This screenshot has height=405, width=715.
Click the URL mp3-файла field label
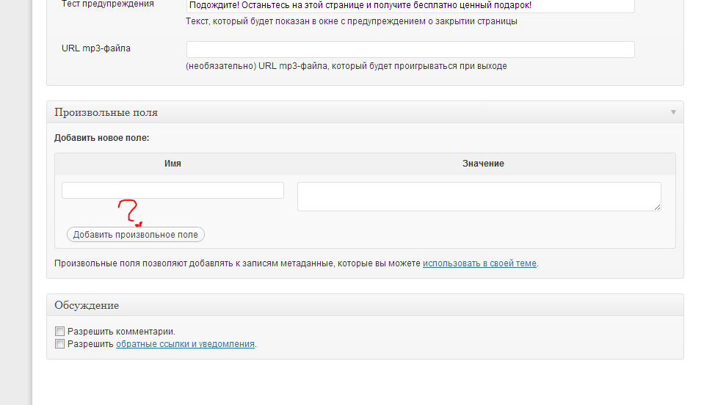coord(96,48)
